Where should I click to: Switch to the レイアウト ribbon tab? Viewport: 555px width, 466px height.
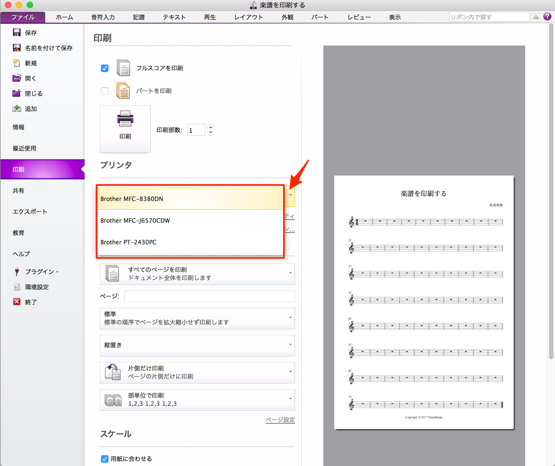click(248, 17)
